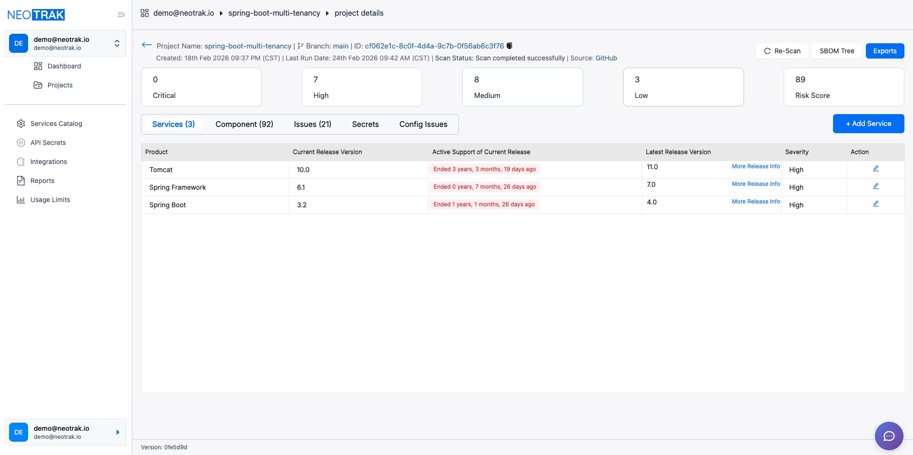Screen dimensions: 913x455
Task: Copy the project ID using the copy icon
Action: point(509,46)
